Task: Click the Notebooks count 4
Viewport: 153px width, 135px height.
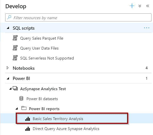Action: (147, 68)
